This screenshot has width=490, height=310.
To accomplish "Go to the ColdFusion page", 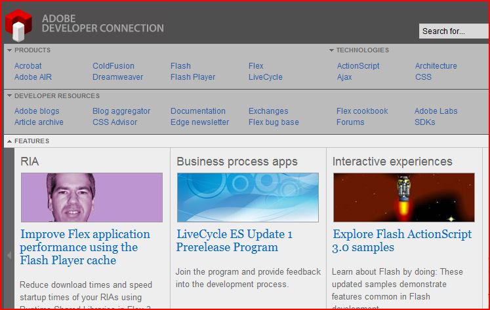I will [113, 66].
